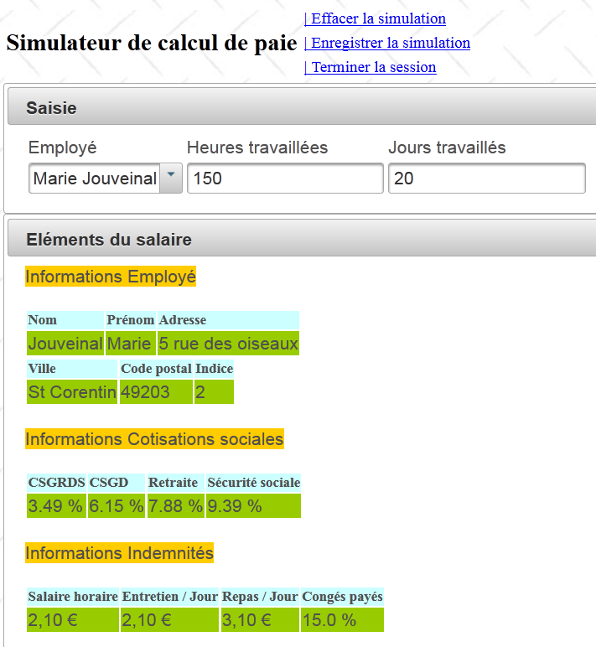Click the Marie Jouveinal employee combo box
The image size is (596, 647).
95,179
